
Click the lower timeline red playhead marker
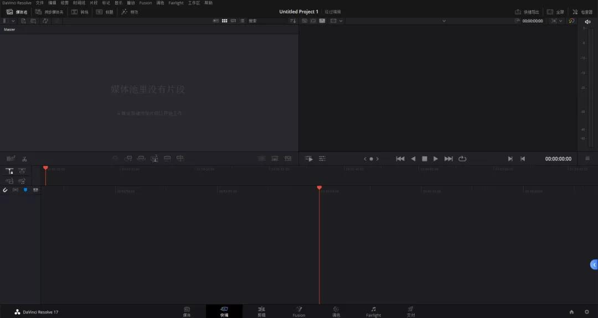click(x=319, y=188)
